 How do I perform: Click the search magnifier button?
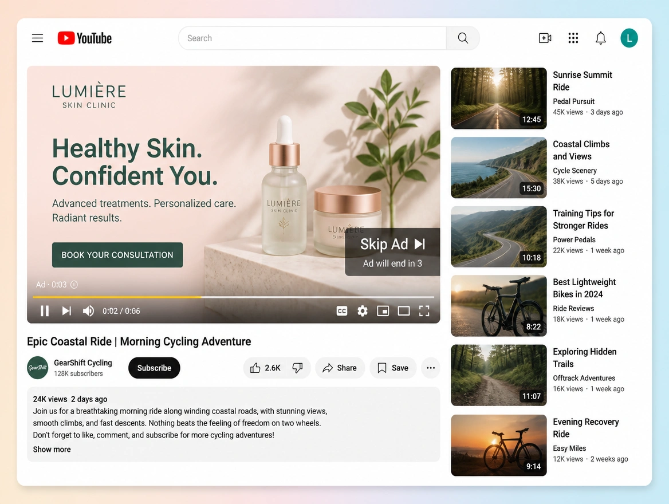(463, 38)
